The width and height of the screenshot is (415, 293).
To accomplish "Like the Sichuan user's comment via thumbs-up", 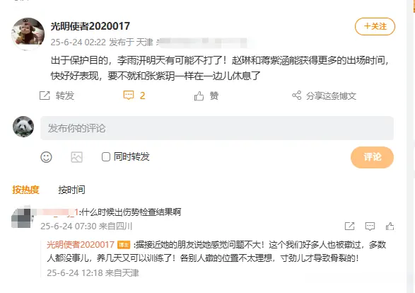I will (390, 226).
